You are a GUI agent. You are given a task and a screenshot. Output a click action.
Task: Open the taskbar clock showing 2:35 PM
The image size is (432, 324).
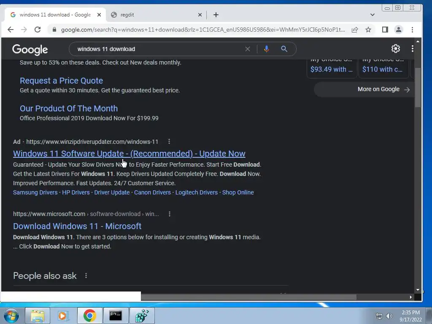pyautogui.click(x=410, y=316)
